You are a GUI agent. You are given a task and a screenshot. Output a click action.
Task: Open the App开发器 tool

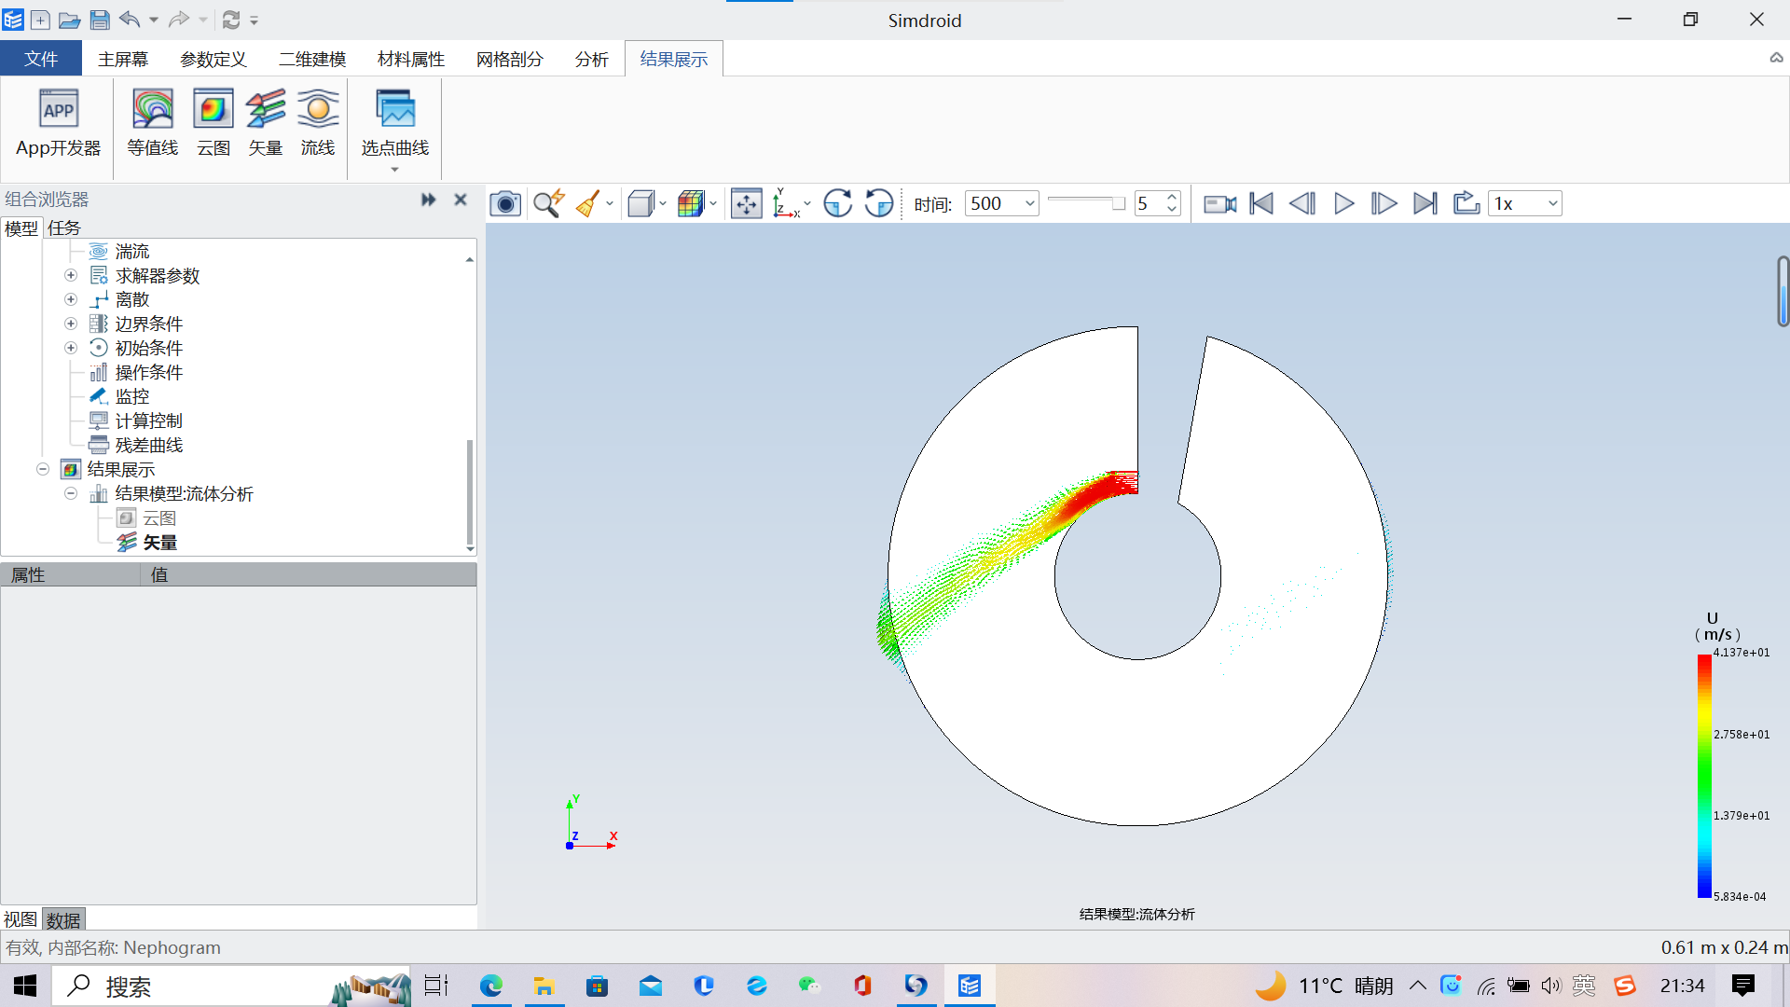58,124
